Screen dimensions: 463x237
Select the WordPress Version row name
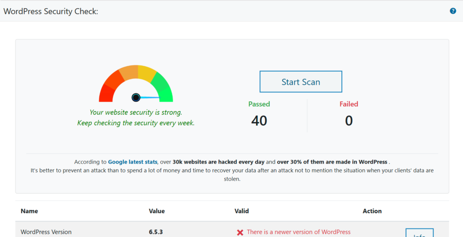click(x=46, y=232)
